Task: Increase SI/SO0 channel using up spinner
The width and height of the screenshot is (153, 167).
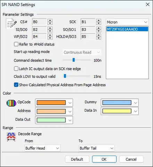Action: pyautogui.click(x=50, y=28)
